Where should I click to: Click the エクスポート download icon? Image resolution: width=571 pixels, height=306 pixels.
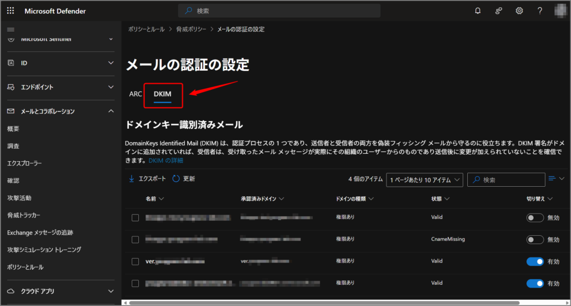click(132, 179)
